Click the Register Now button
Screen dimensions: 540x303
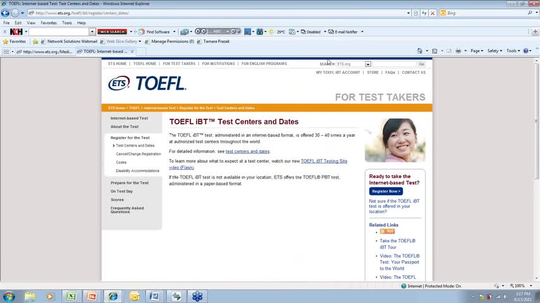tap(386, 191)
